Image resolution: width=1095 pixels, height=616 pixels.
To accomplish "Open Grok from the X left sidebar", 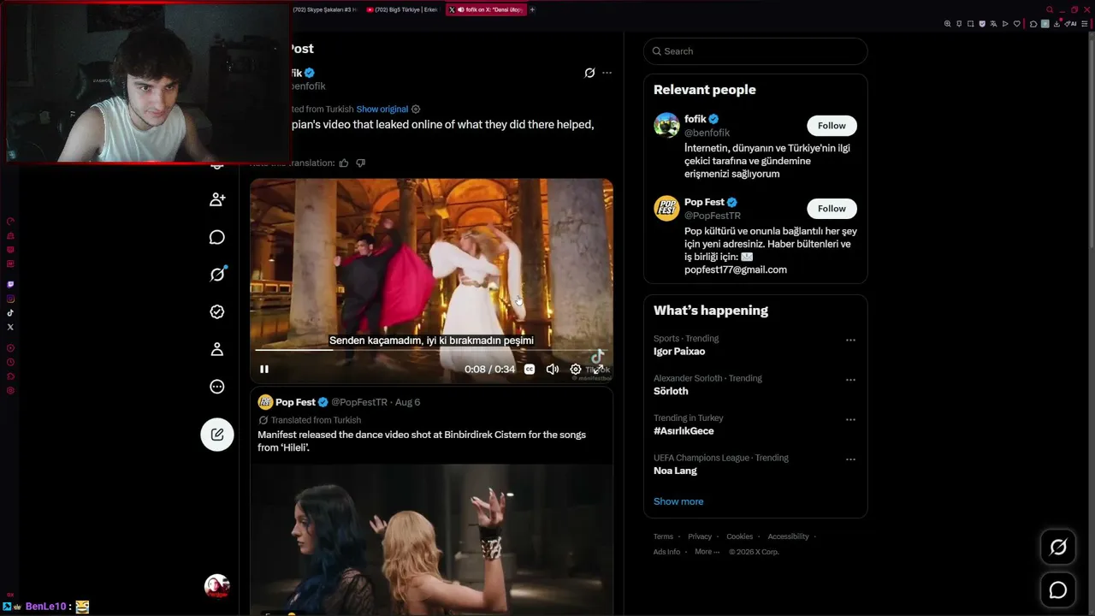I will click(x=217, y=274).
